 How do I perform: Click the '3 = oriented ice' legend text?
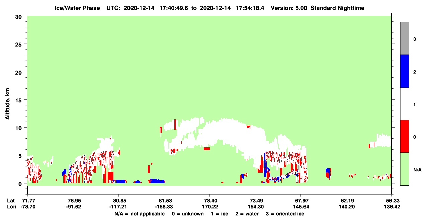click(x=285, y=214)
